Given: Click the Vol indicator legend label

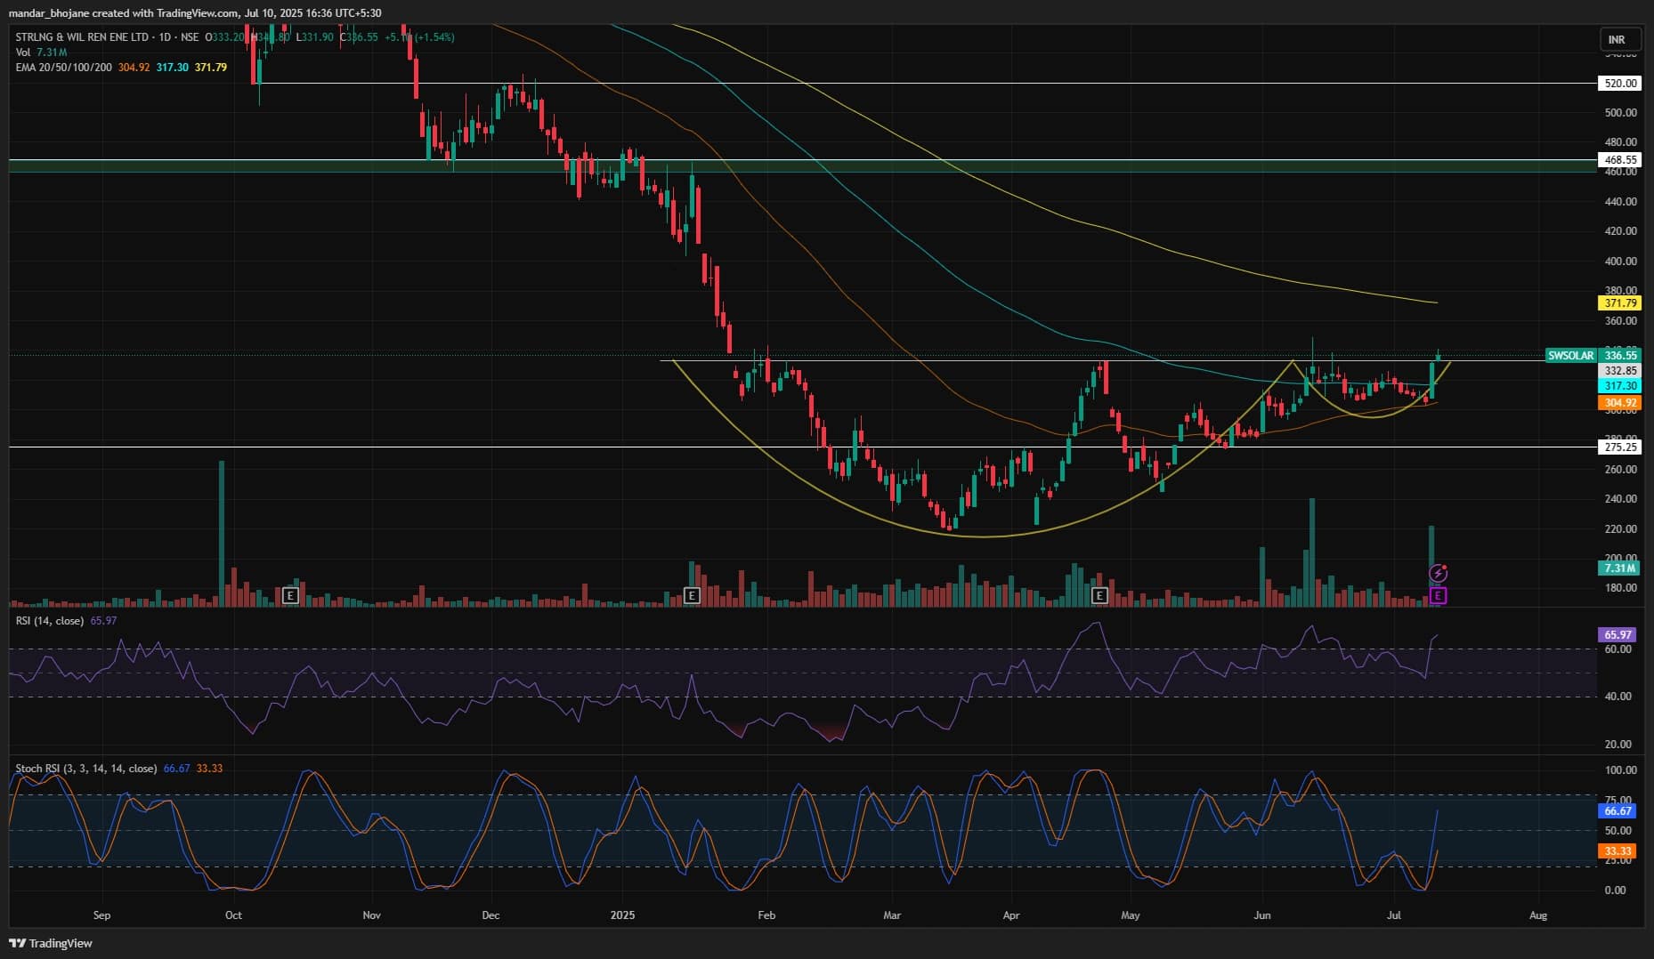Looking at the screenshot, I should (x=23, y=52).
